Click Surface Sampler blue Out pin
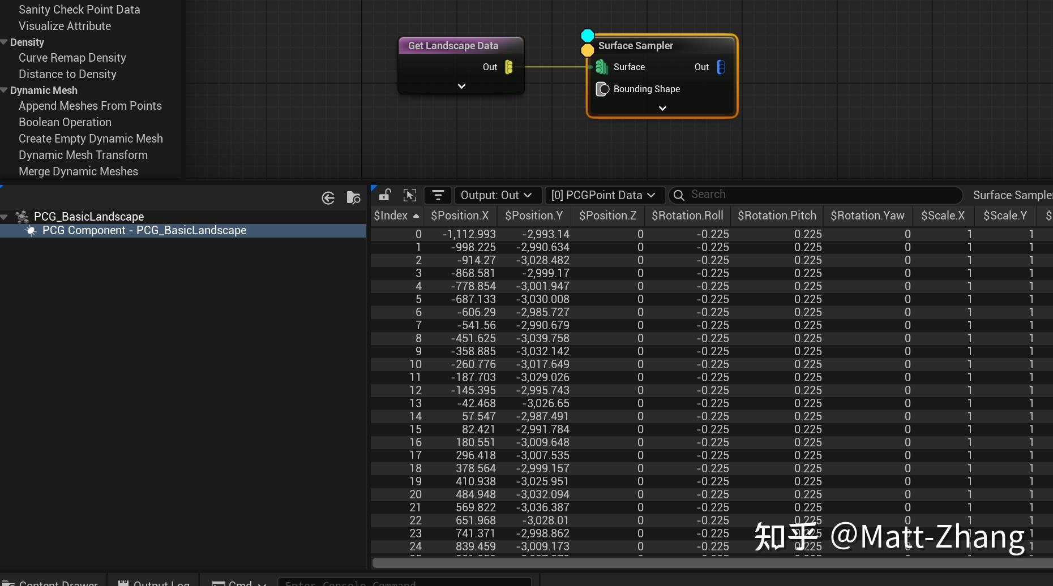 tap(721, 67)
